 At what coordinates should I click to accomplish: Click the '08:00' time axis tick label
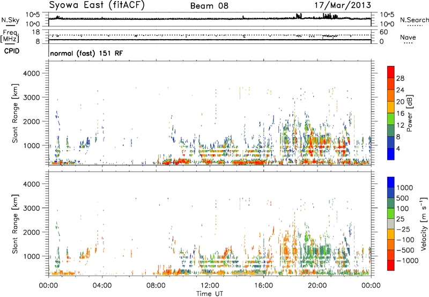coord(156,286)
